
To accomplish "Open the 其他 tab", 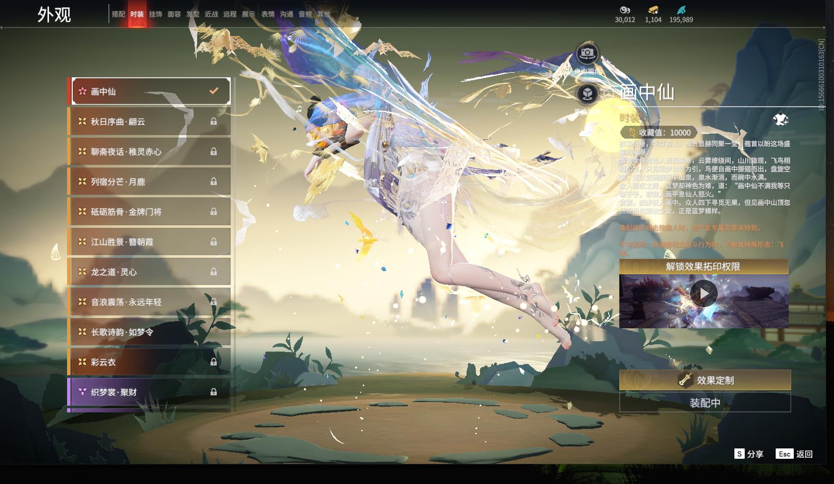I will click(324, 14).
